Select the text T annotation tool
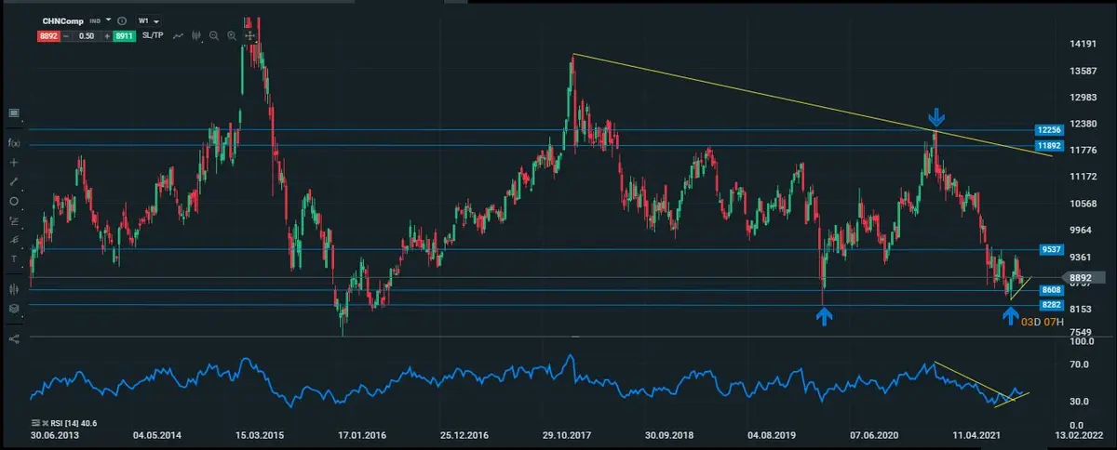1117x450 pixels. (14, 258)
